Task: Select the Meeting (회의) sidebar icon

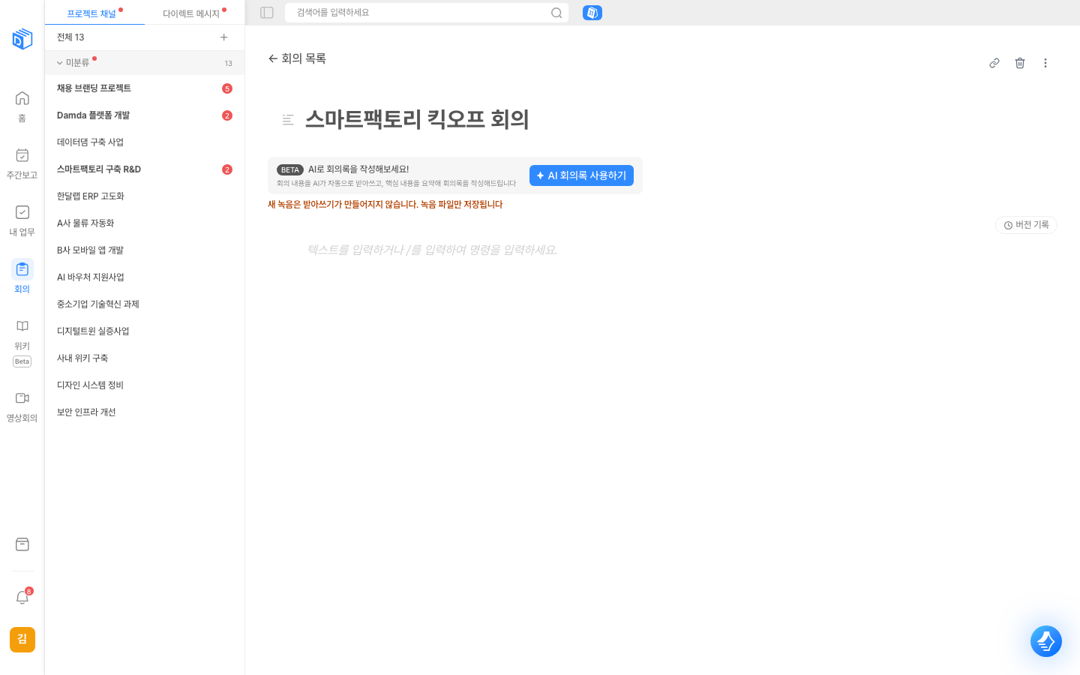Action: (x=22, y=269)
